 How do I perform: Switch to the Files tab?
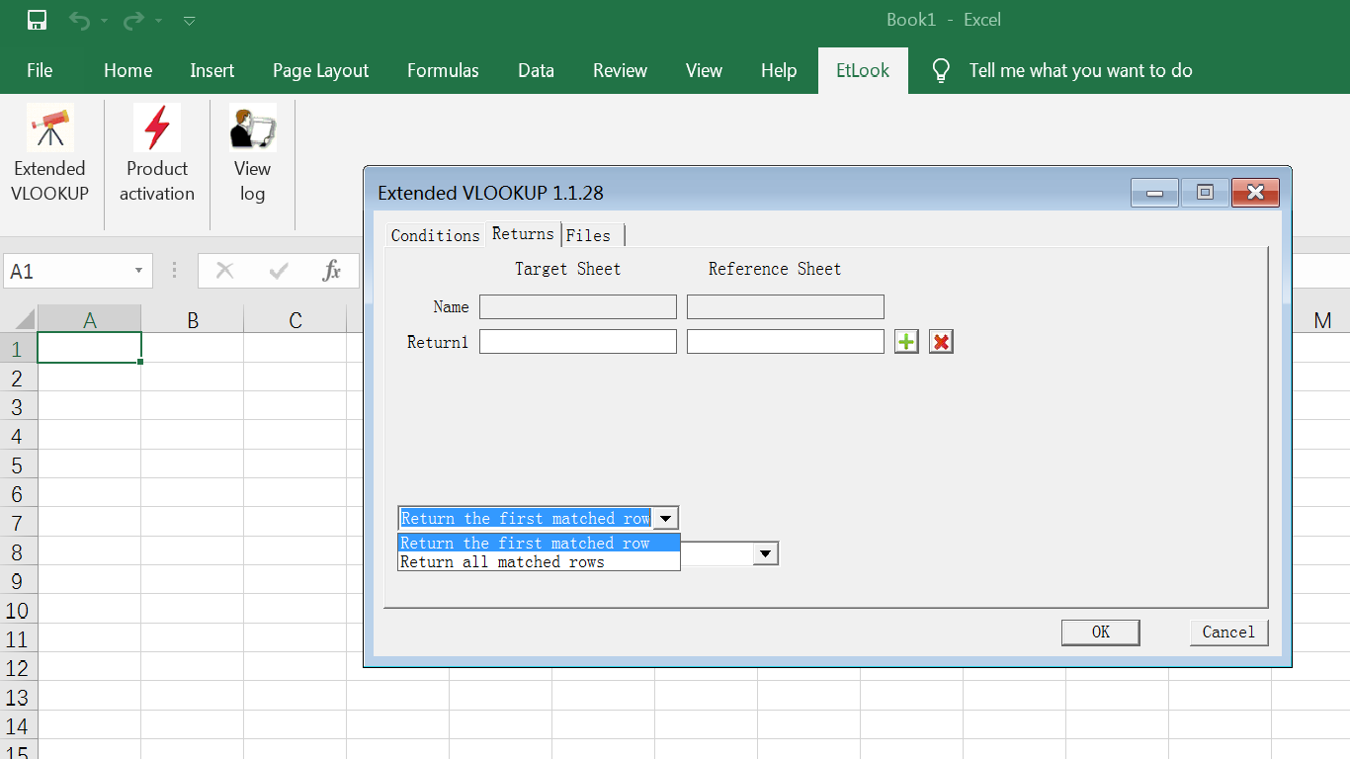(x=591, y=235)
